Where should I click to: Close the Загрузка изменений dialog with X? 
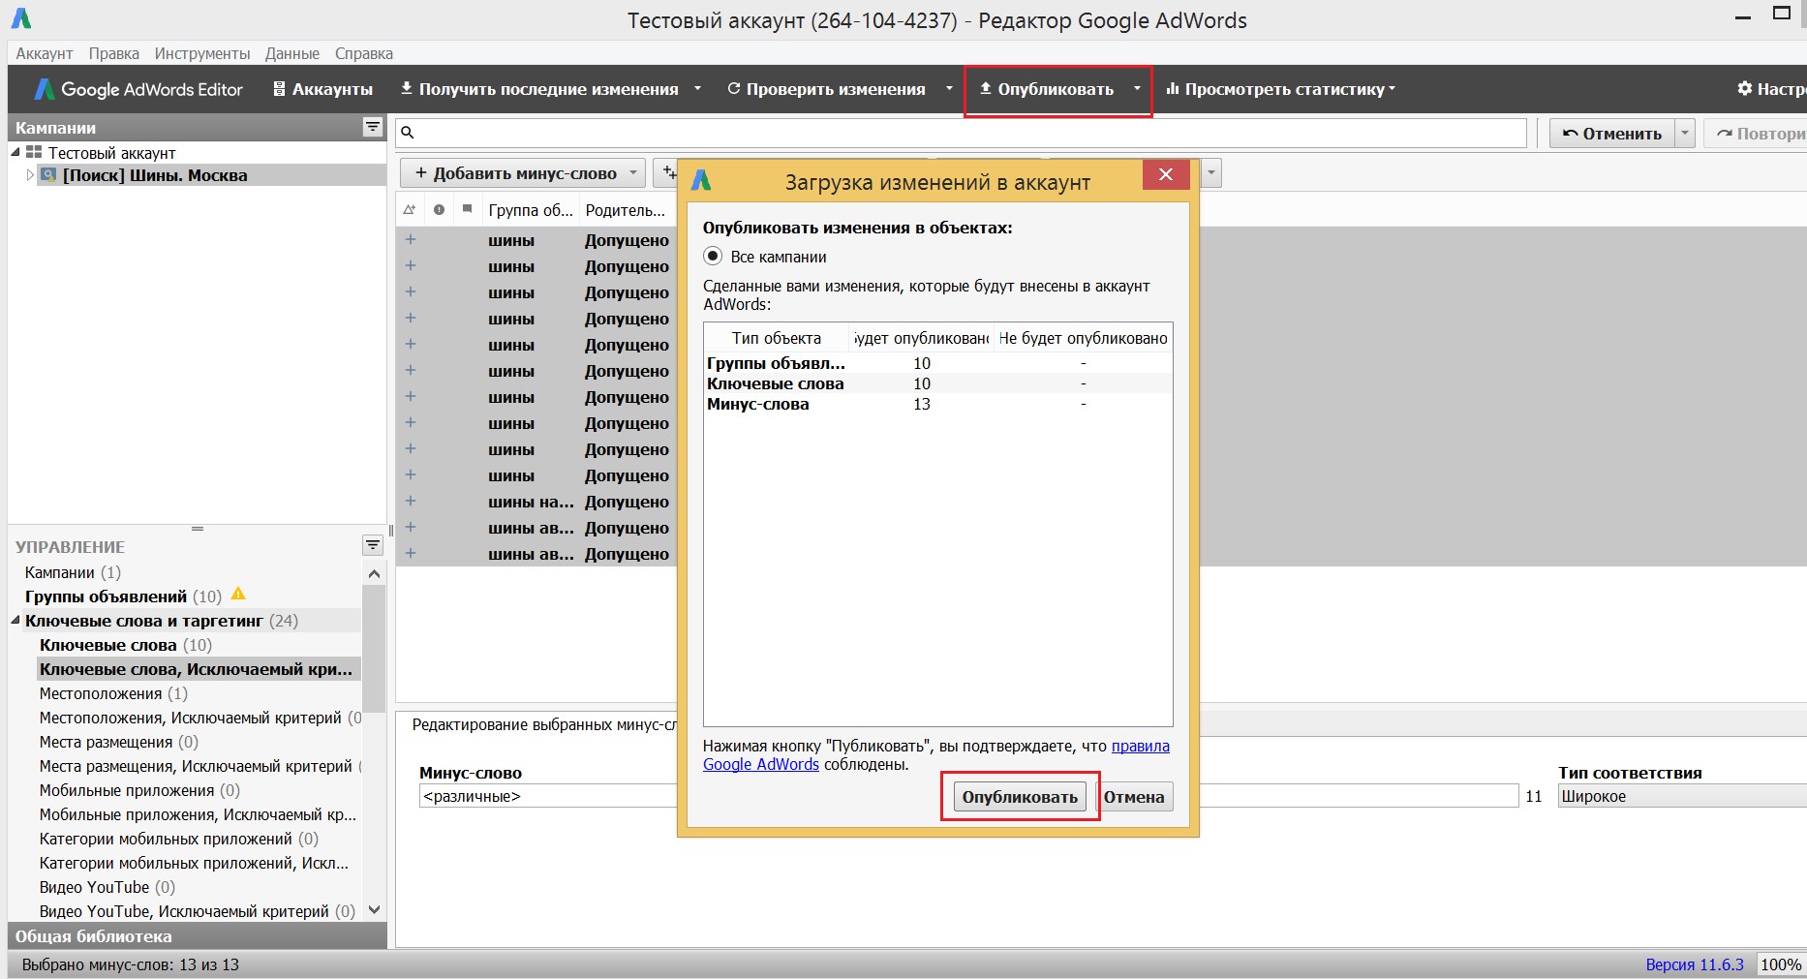point(1166,174)
